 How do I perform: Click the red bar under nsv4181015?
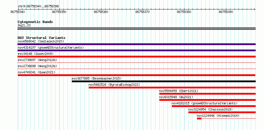(214, 106)
